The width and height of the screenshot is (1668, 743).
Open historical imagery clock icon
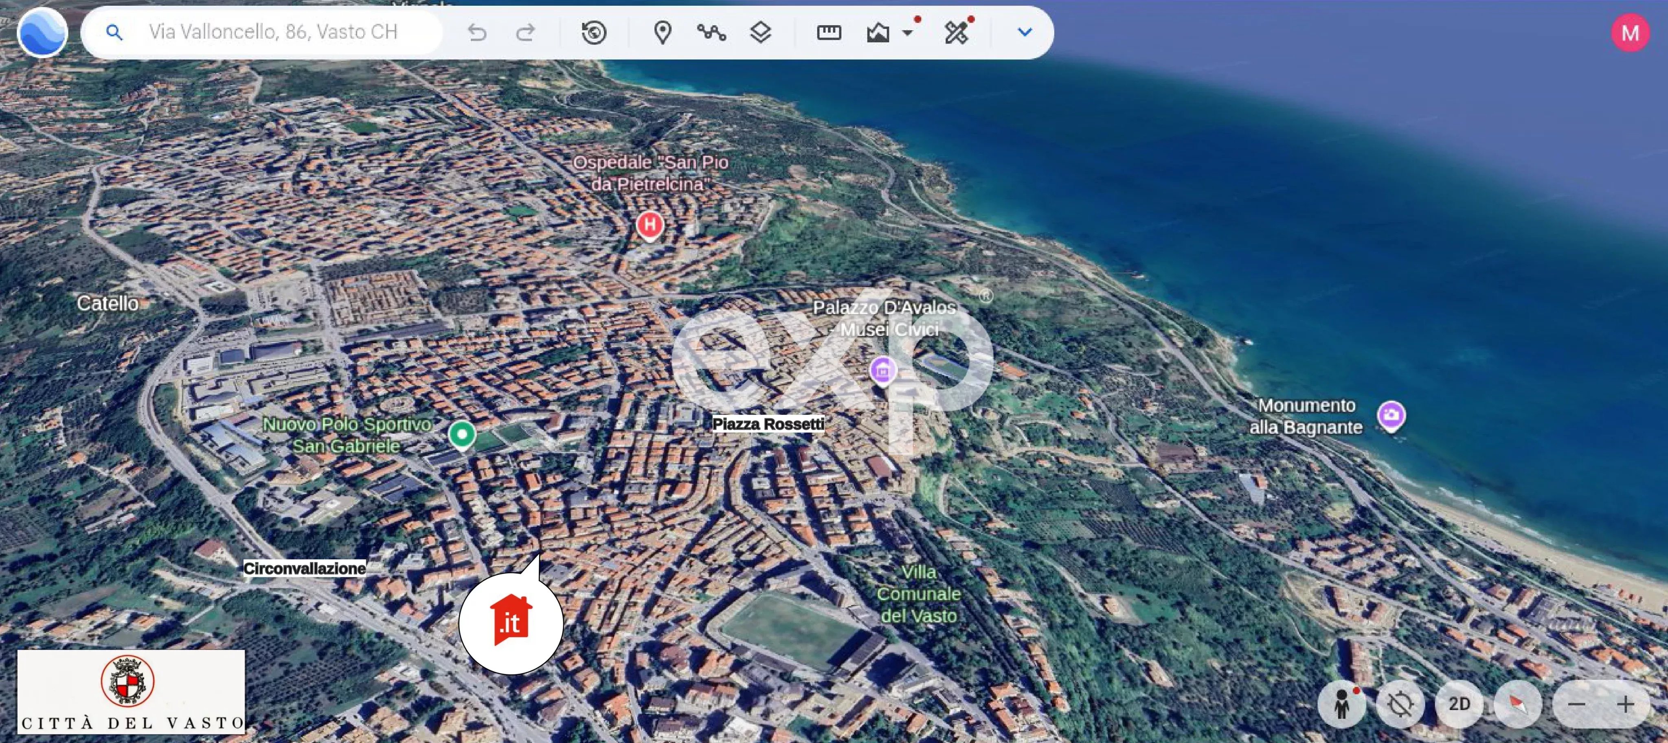click(x=594, y=32)
